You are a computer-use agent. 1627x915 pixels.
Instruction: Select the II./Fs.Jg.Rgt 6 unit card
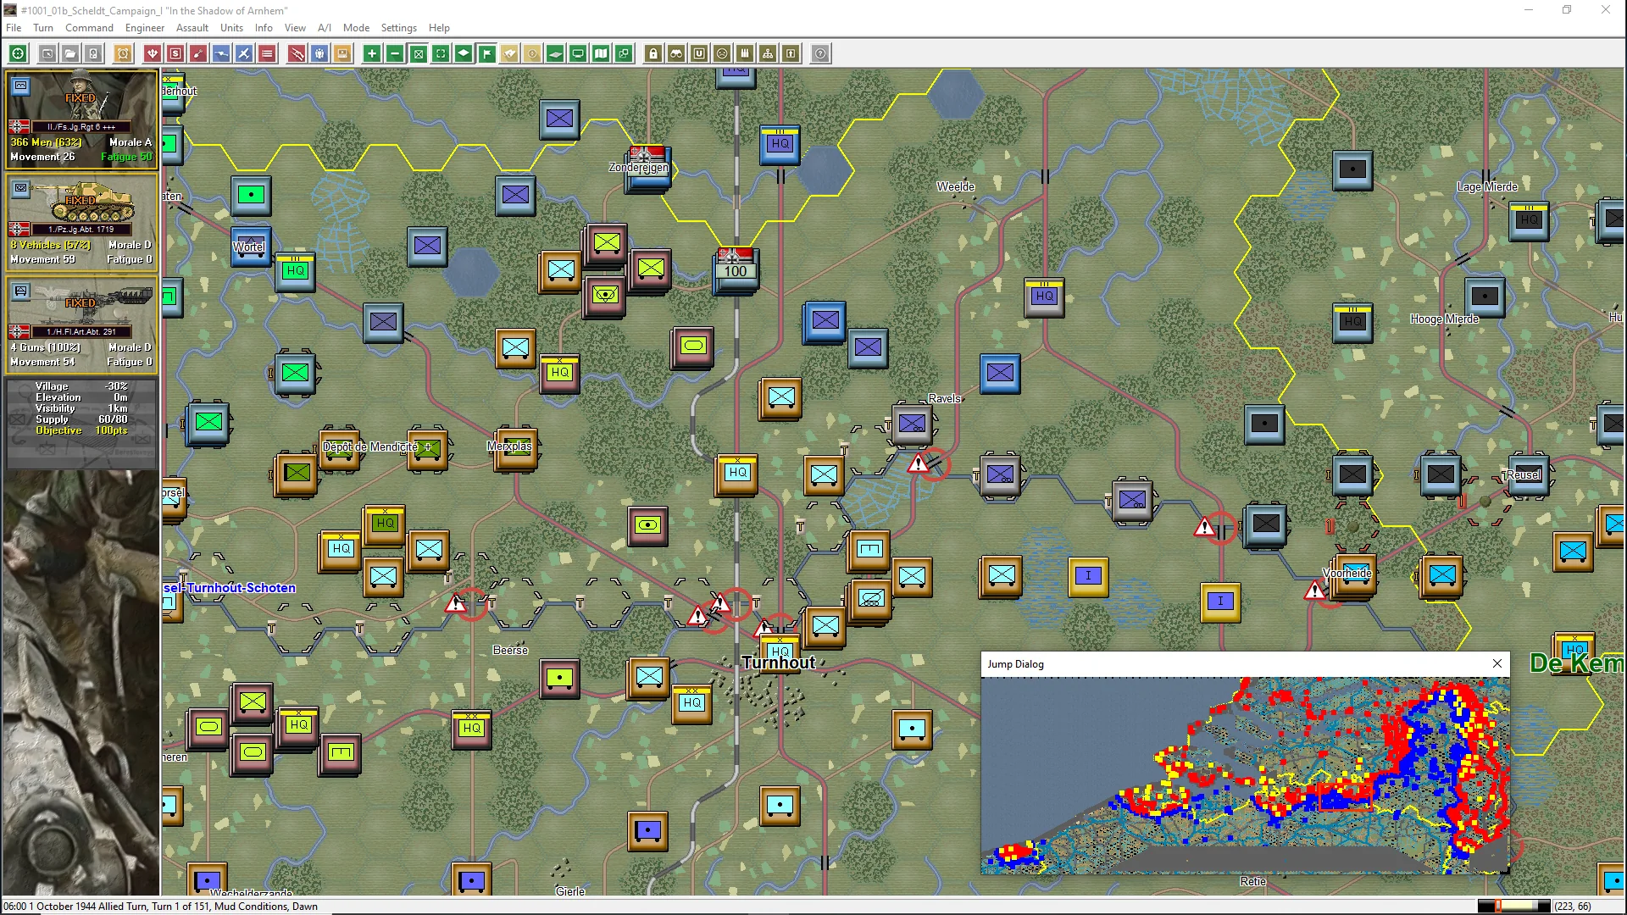pyautogui.click(x=81, y=119)
